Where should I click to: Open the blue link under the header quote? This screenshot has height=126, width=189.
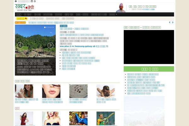[148, 9]
